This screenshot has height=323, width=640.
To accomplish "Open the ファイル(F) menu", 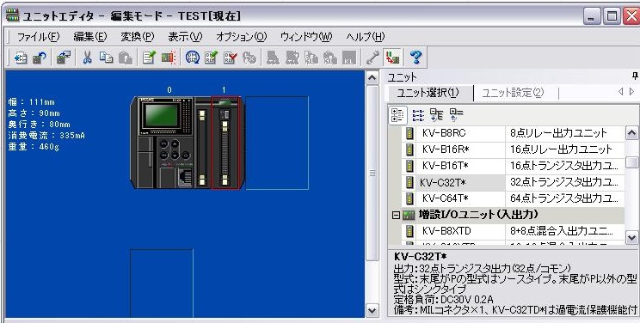I will pyautogui.click(x=38, y=37).
